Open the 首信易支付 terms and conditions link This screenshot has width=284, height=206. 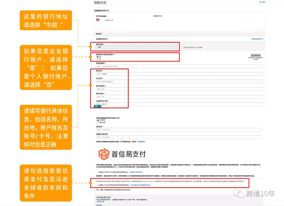tap(136, 172)
